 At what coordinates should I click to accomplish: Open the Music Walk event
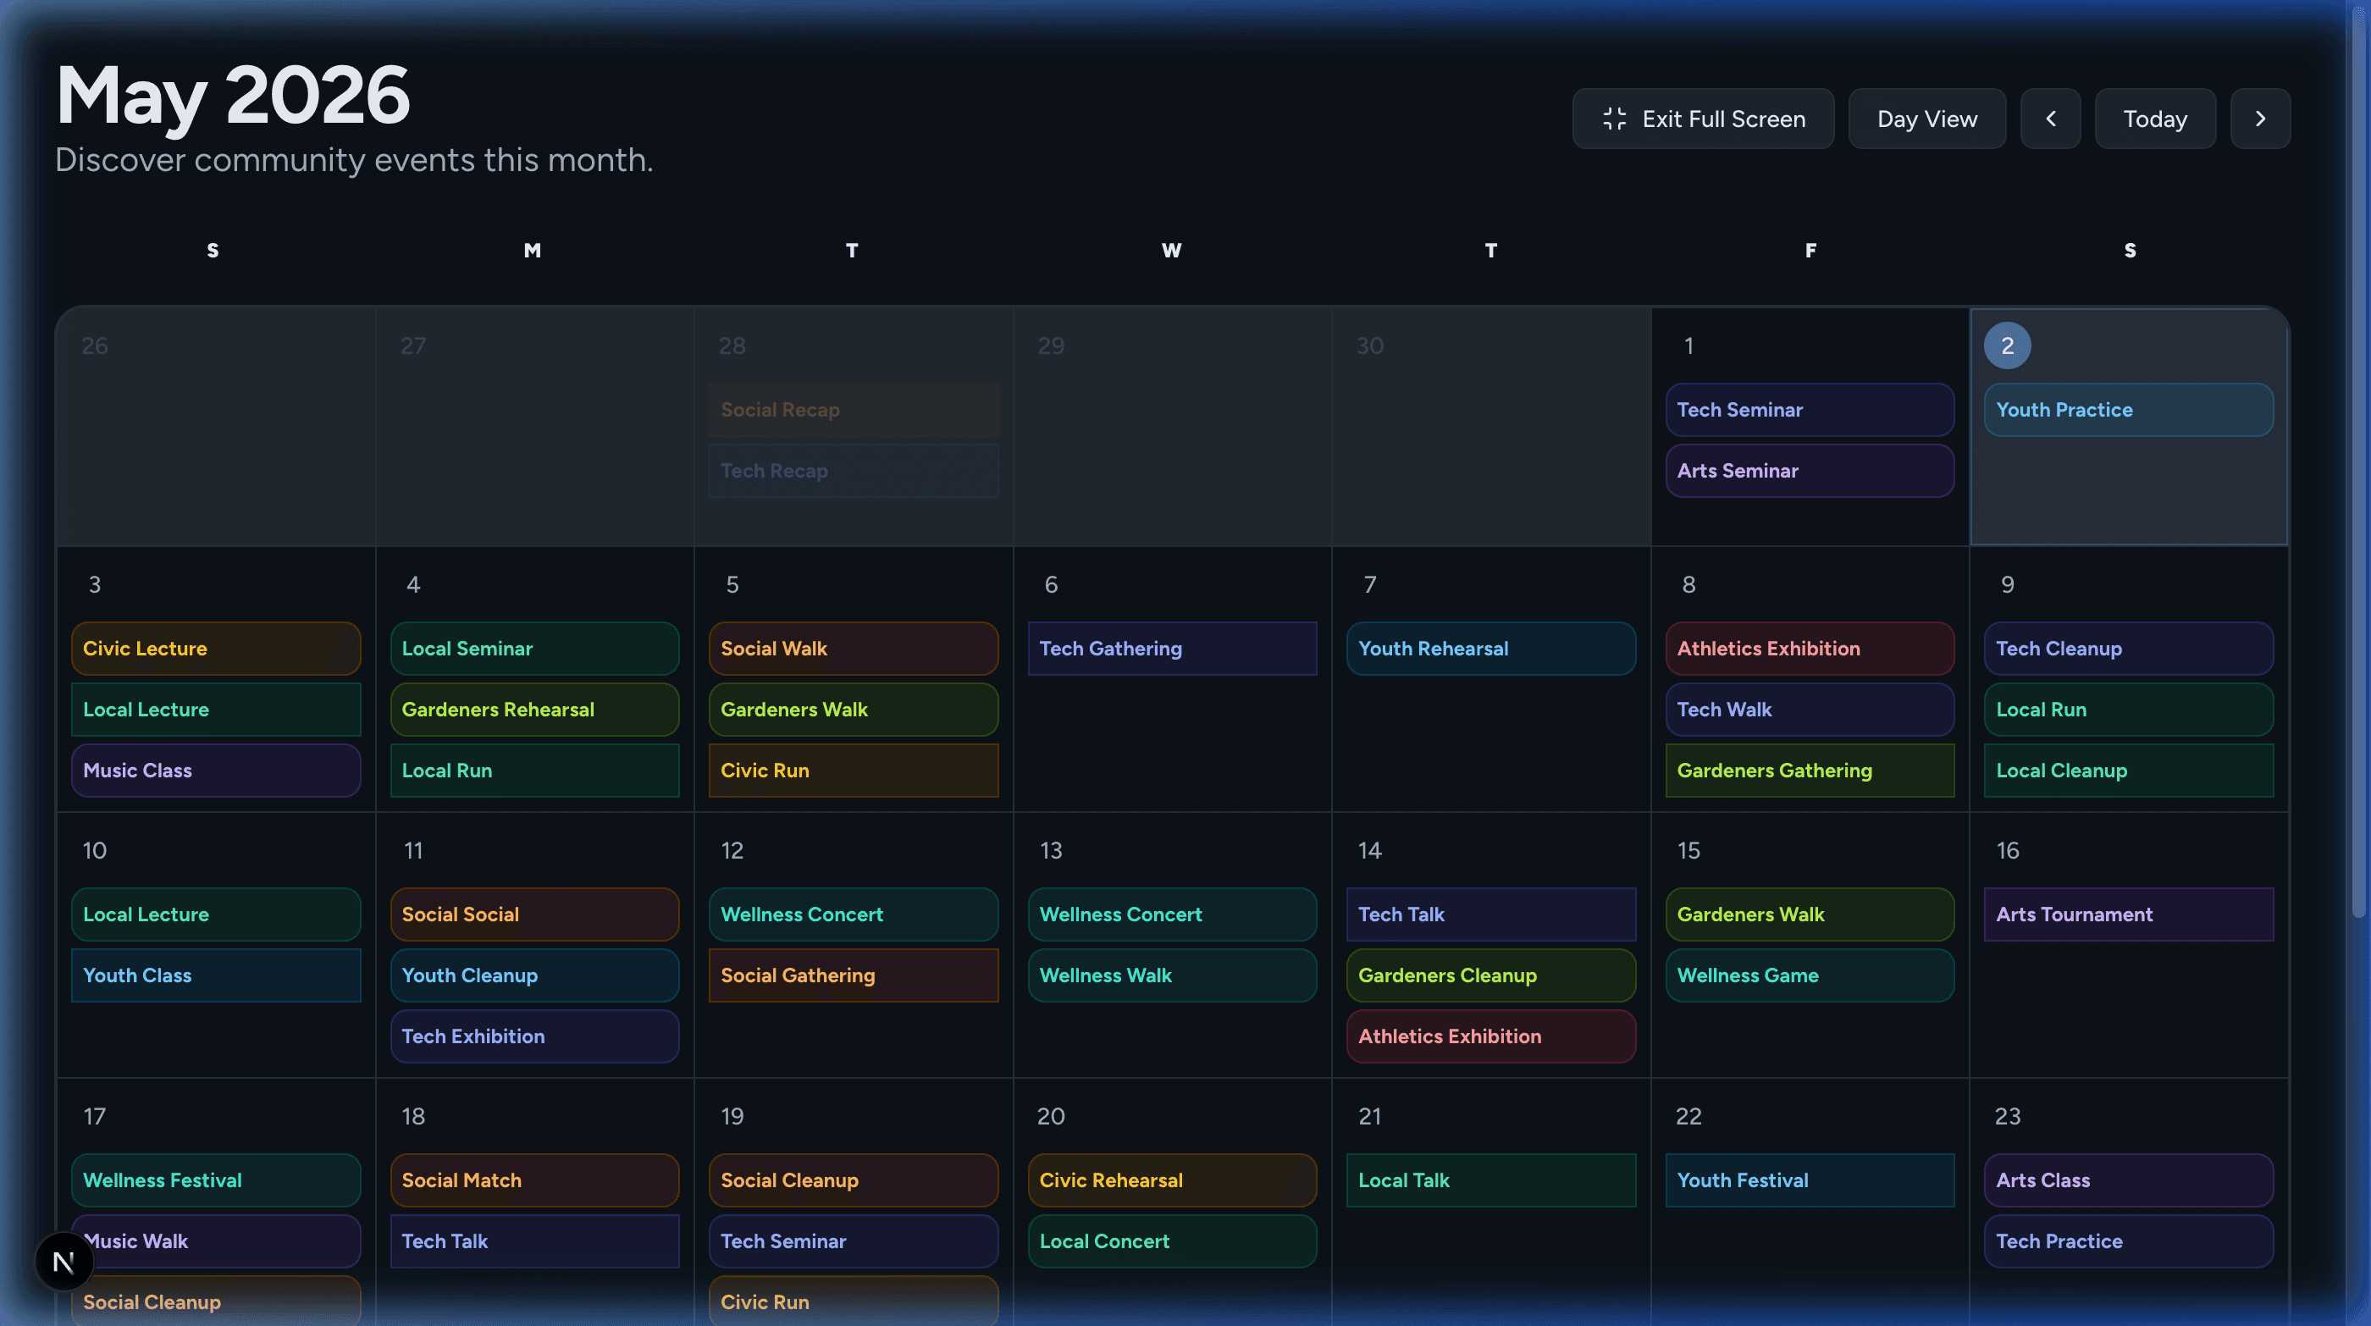point(215,1241)
